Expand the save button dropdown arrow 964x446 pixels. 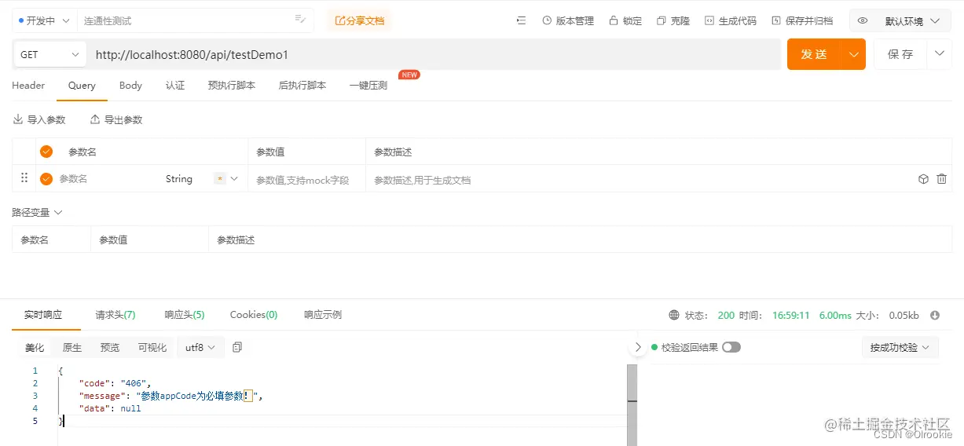tap(939, 54)
